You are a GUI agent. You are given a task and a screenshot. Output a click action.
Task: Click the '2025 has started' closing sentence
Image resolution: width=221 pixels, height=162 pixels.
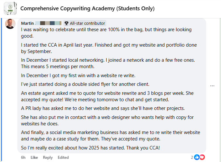coord(91,148)
